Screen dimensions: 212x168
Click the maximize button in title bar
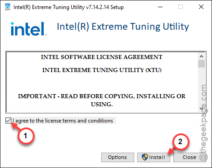coord(180,7)
